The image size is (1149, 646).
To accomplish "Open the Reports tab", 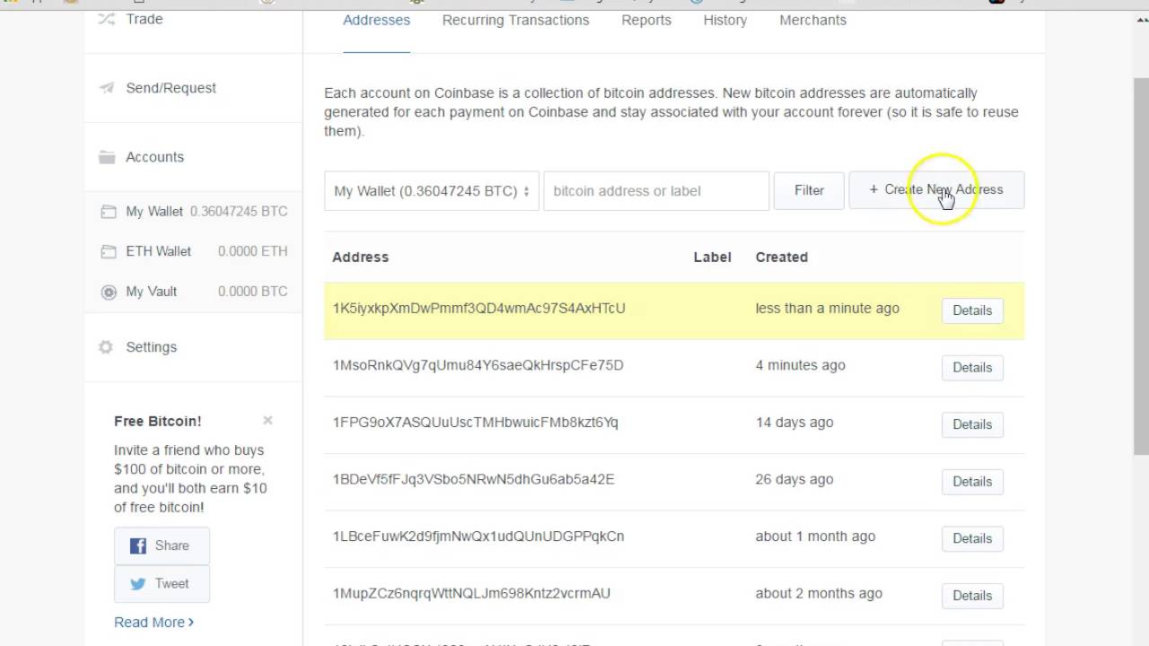I will tap(645, 20).
